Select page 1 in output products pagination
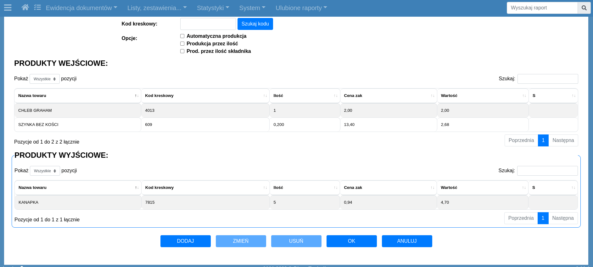Viewport: 593px width, 267px height. [x=543, y=218]
